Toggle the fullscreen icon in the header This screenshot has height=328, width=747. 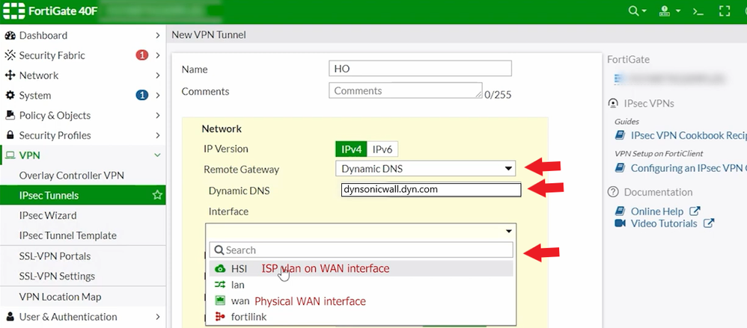(725, 11)
